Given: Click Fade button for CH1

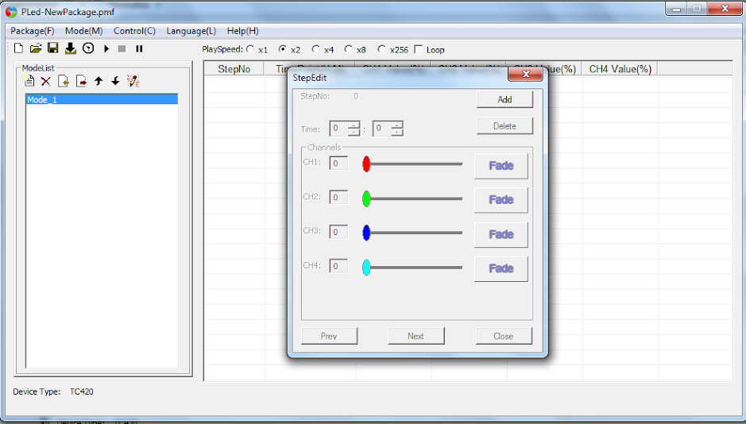Looking at the screenshot, I should coord(501,166).
